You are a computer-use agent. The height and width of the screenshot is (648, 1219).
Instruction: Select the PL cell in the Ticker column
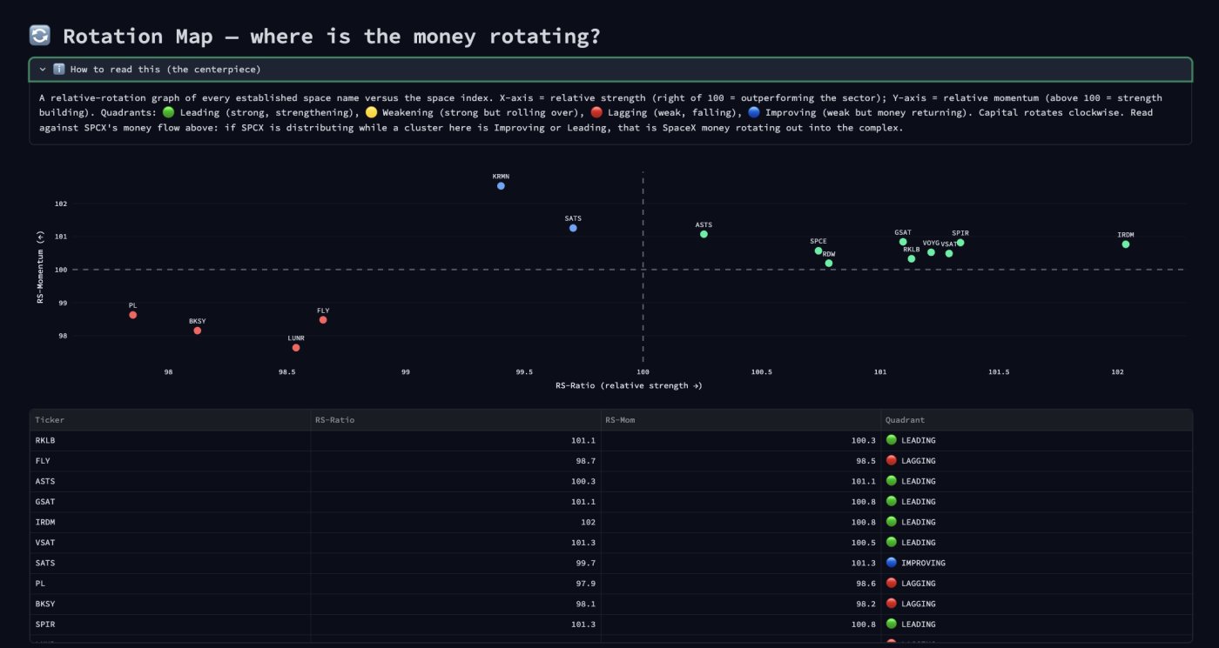point(171,584)
